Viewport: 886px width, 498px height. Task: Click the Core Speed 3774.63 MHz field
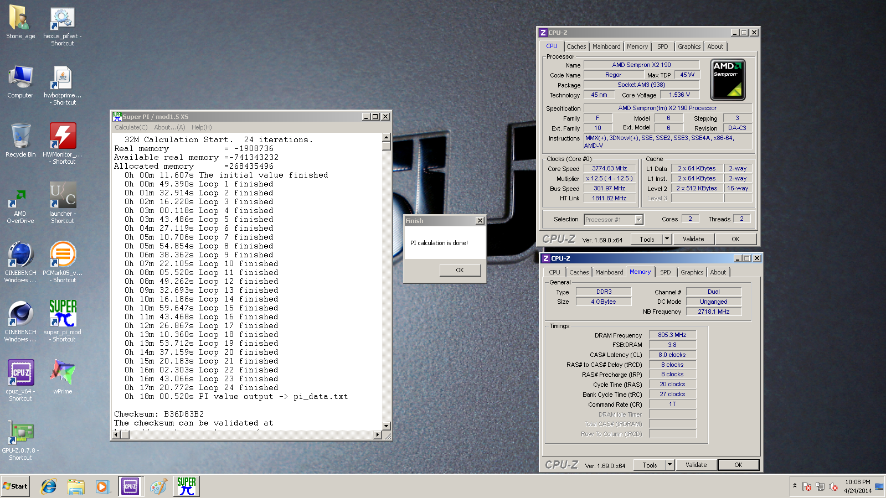point(609,168)
